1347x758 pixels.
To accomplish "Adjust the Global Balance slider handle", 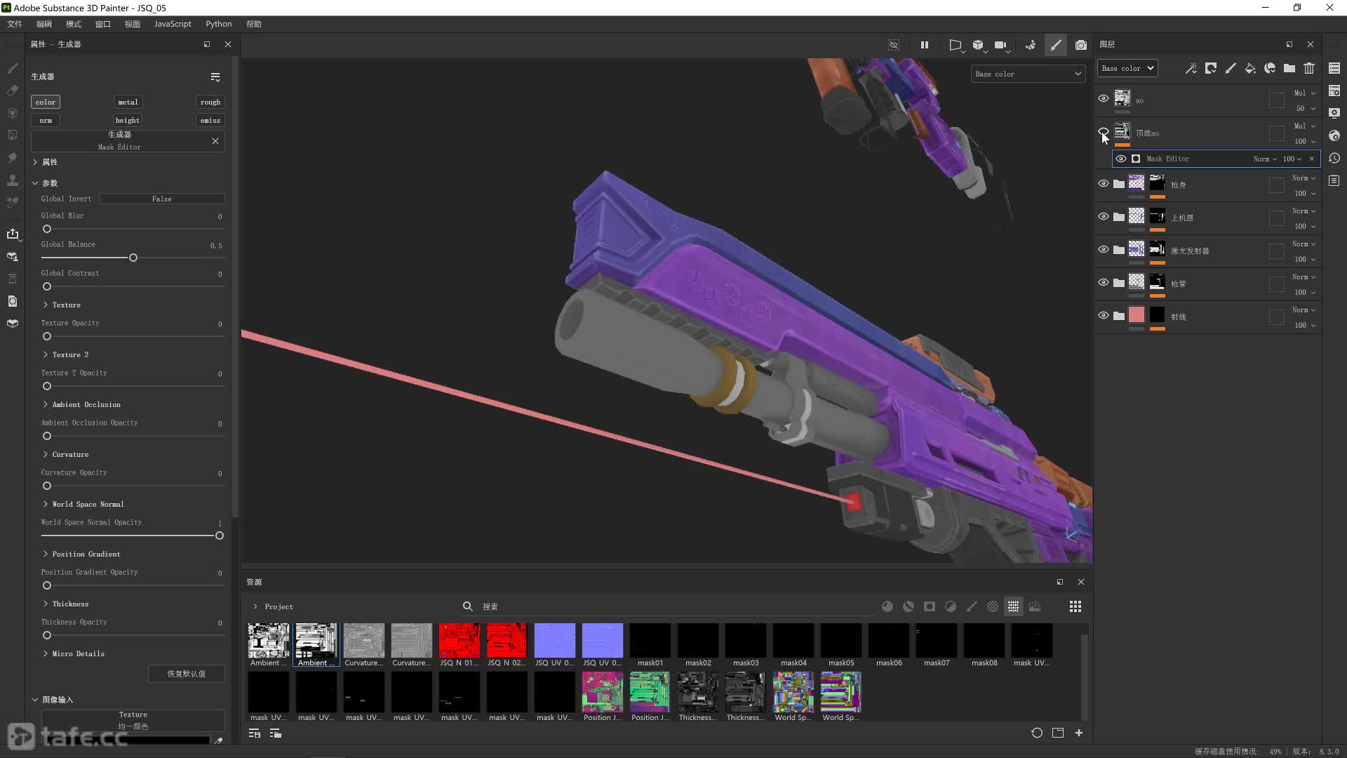I will [x=133, y=258].
